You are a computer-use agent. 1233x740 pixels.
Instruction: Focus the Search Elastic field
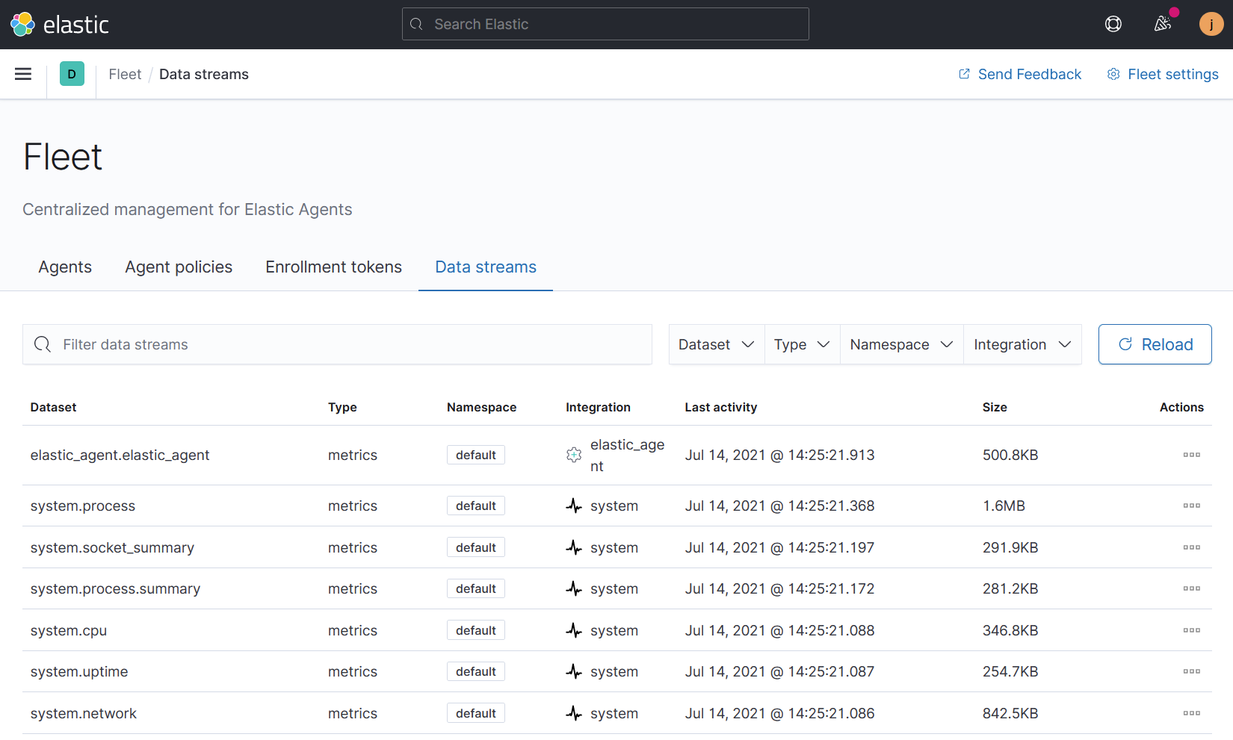point(605,24)
